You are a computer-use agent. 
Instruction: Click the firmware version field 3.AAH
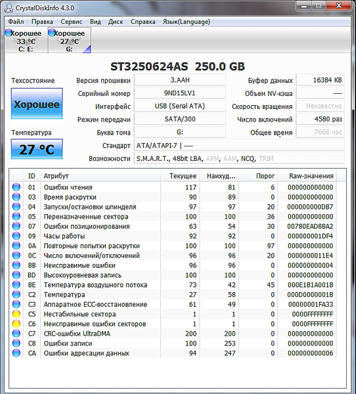coord(180,80)
